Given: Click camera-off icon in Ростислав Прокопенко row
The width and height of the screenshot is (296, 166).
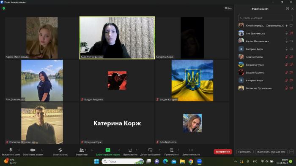Looking at the screenshot, I should 291,88.
